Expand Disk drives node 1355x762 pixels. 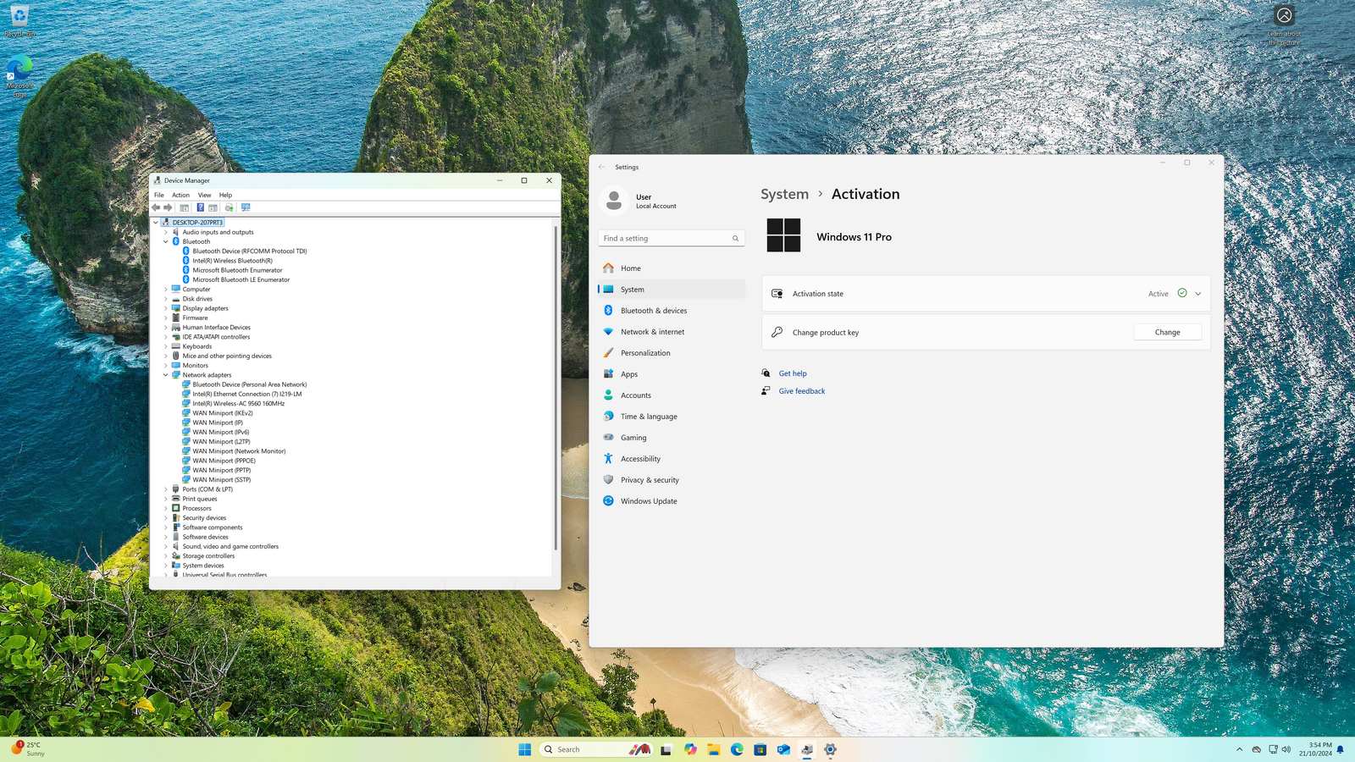tap(166, 299)
